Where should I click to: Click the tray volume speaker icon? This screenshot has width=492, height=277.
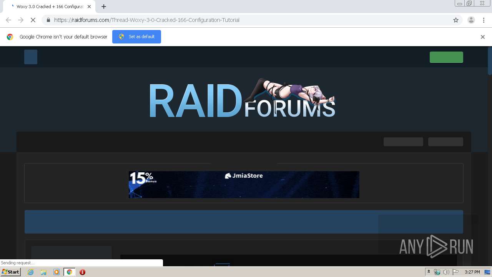pyautogui.click(x=446, y=272)
